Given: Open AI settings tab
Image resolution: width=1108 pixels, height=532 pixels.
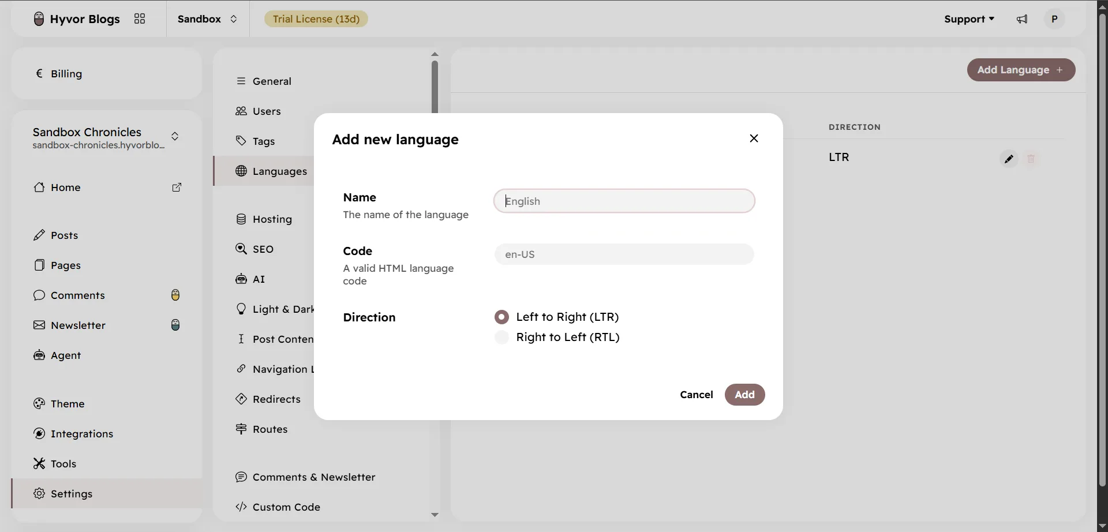Looking at the screenshot, I should tap(250, 279).
